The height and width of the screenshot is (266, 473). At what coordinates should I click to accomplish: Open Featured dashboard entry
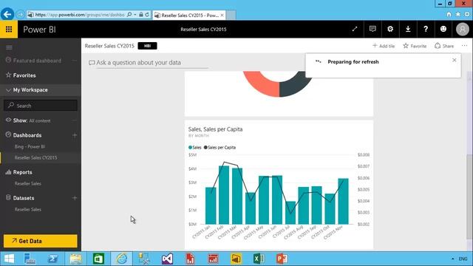(37, 61)
